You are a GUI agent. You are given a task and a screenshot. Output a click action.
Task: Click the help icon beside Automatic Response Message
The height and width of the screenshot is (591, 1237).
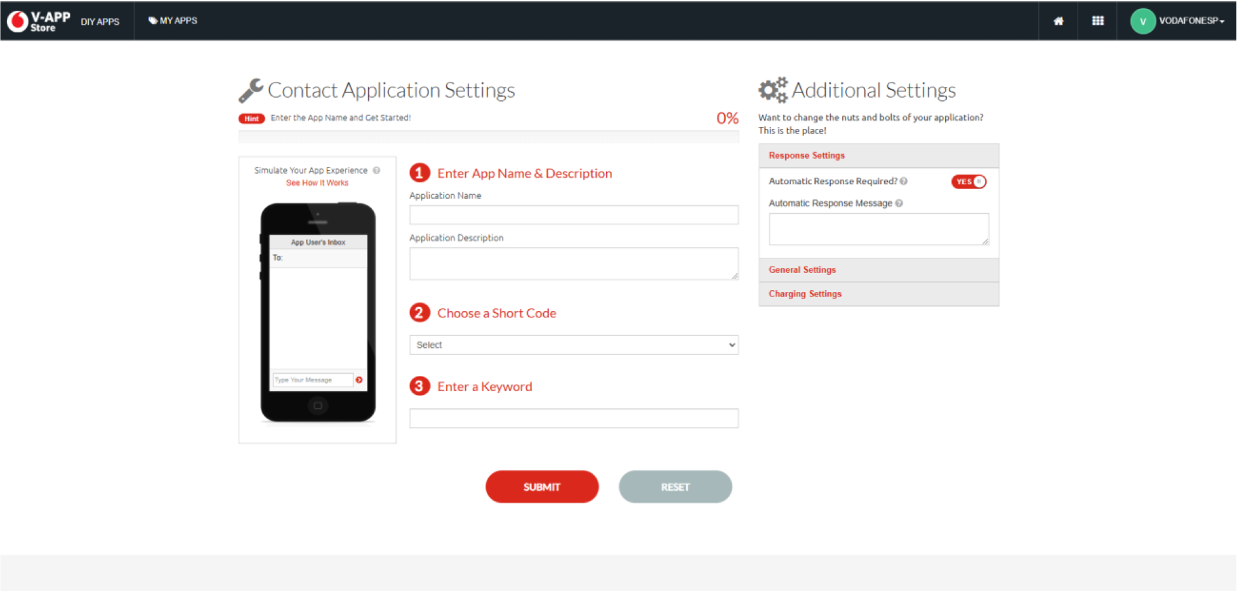click(899, 203)
